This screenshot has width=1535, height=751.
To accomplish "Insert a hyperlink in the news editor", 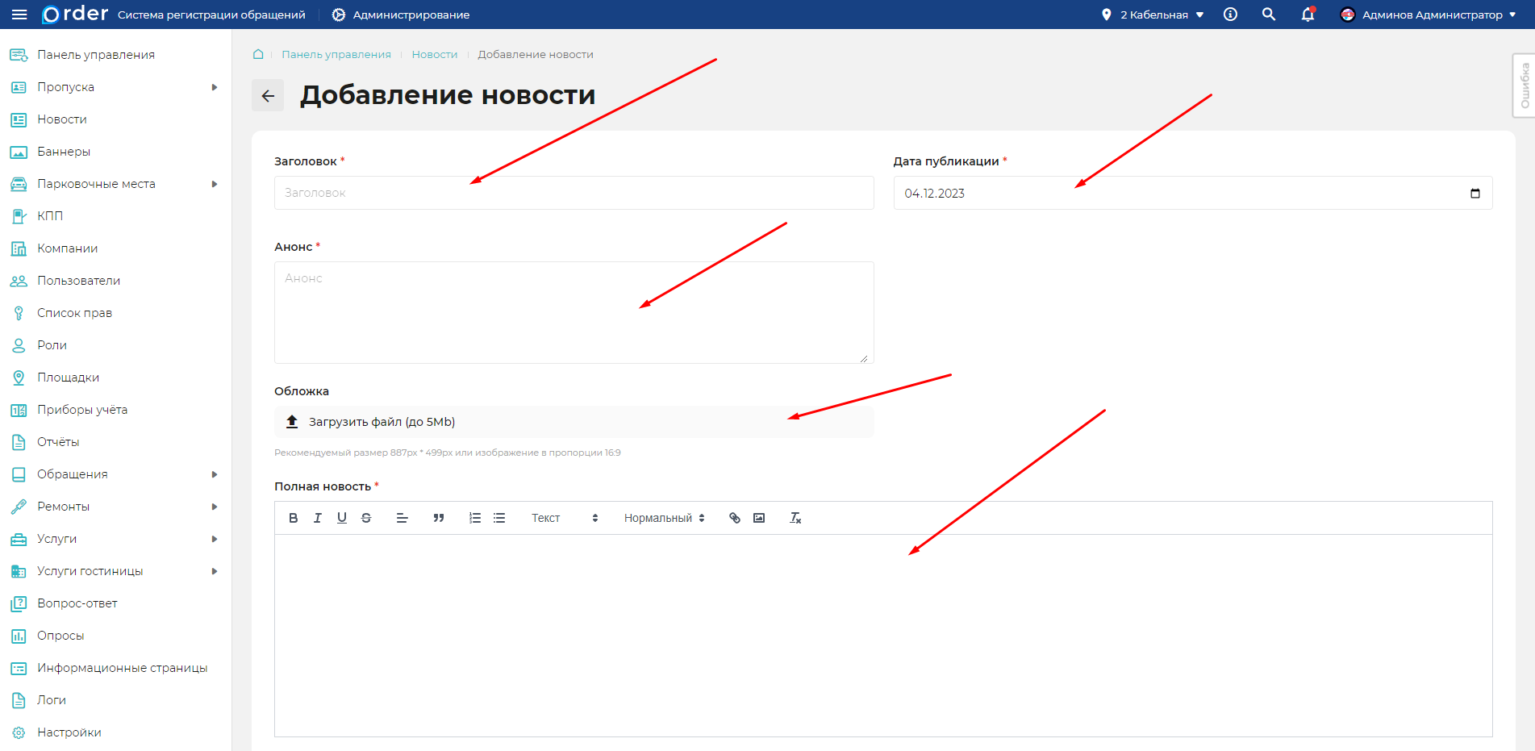I will (x=734, y=518).
